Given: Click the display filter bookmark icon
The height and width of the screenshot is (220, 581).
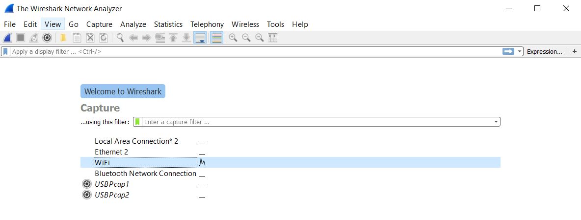Looking at the screenshot, I should pos(5,52).
